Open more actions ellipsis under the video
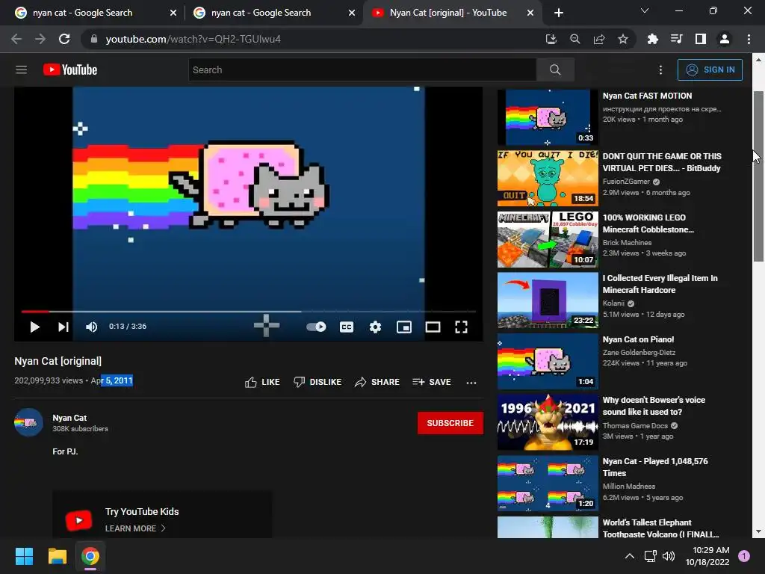 (471, 383)
